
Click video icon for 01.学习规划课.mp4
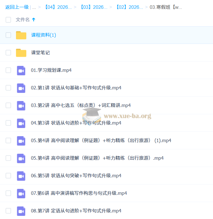pos(21,70)
